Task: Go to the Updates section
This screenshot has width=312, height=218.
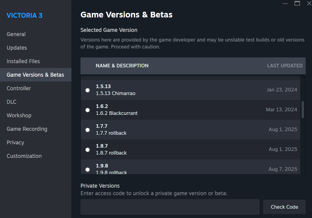Action: point(36,48)
